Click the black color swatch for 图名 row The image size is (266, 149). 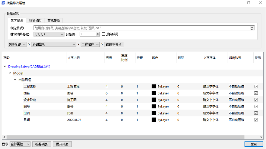[154, 93]
